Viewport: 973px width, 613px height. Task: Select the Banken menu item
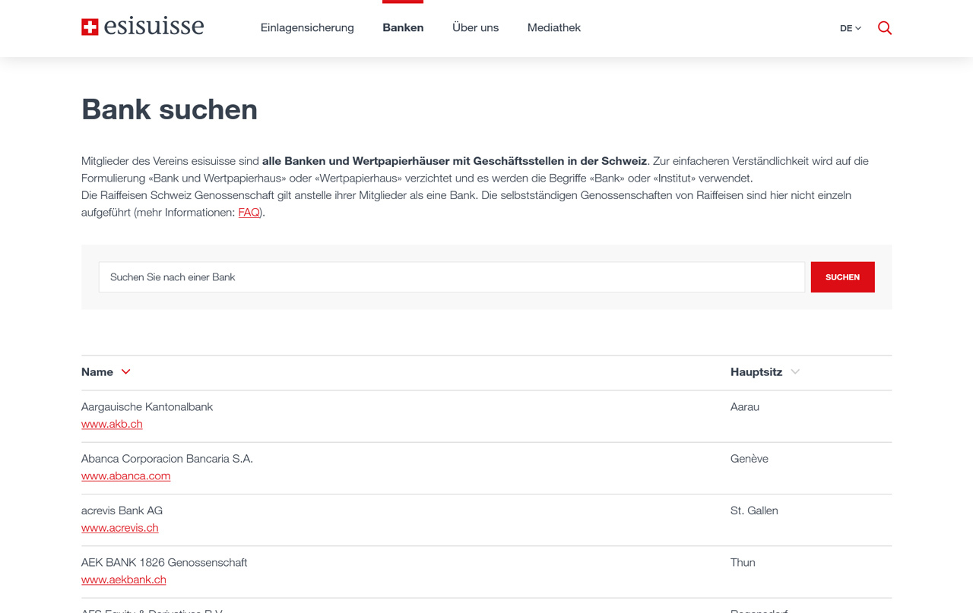click(x=403, y=27)
